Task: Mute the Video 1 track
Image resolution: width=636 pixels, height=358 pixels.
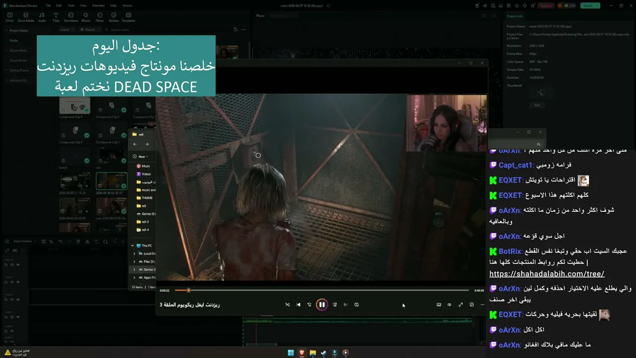Action: coord(12,316)
